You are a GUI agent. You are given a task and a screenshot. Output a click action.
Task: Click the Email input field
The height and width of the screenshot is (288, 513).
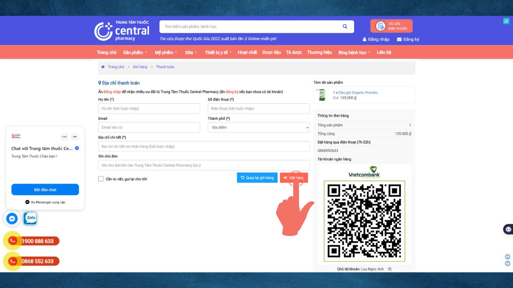tap(149, 128)
